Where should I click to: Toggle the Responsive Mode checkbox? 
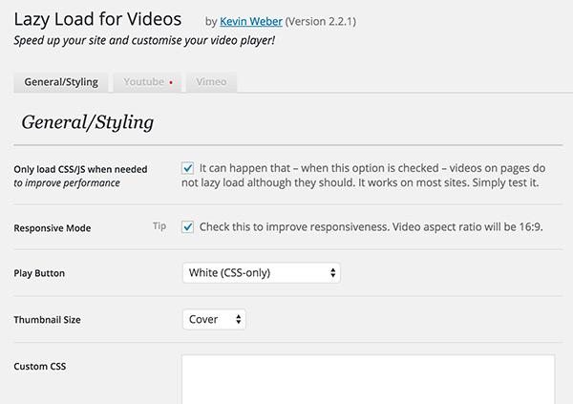(187, 227)
